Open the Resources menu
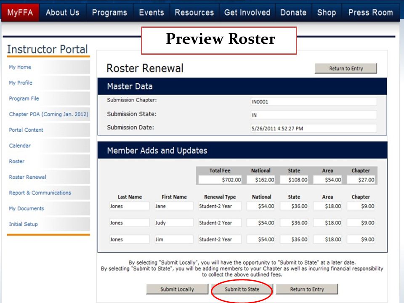The width and height of the screenshot is (404, 303). 194,12
